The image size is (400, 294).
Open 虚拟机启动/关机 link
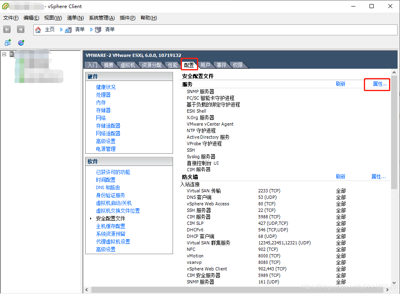[x=114, y=203]
